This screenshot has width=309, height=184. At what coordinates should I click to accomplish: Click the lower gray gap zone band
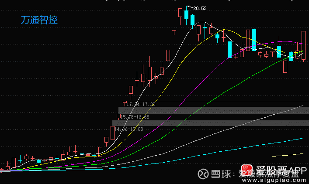211,123
